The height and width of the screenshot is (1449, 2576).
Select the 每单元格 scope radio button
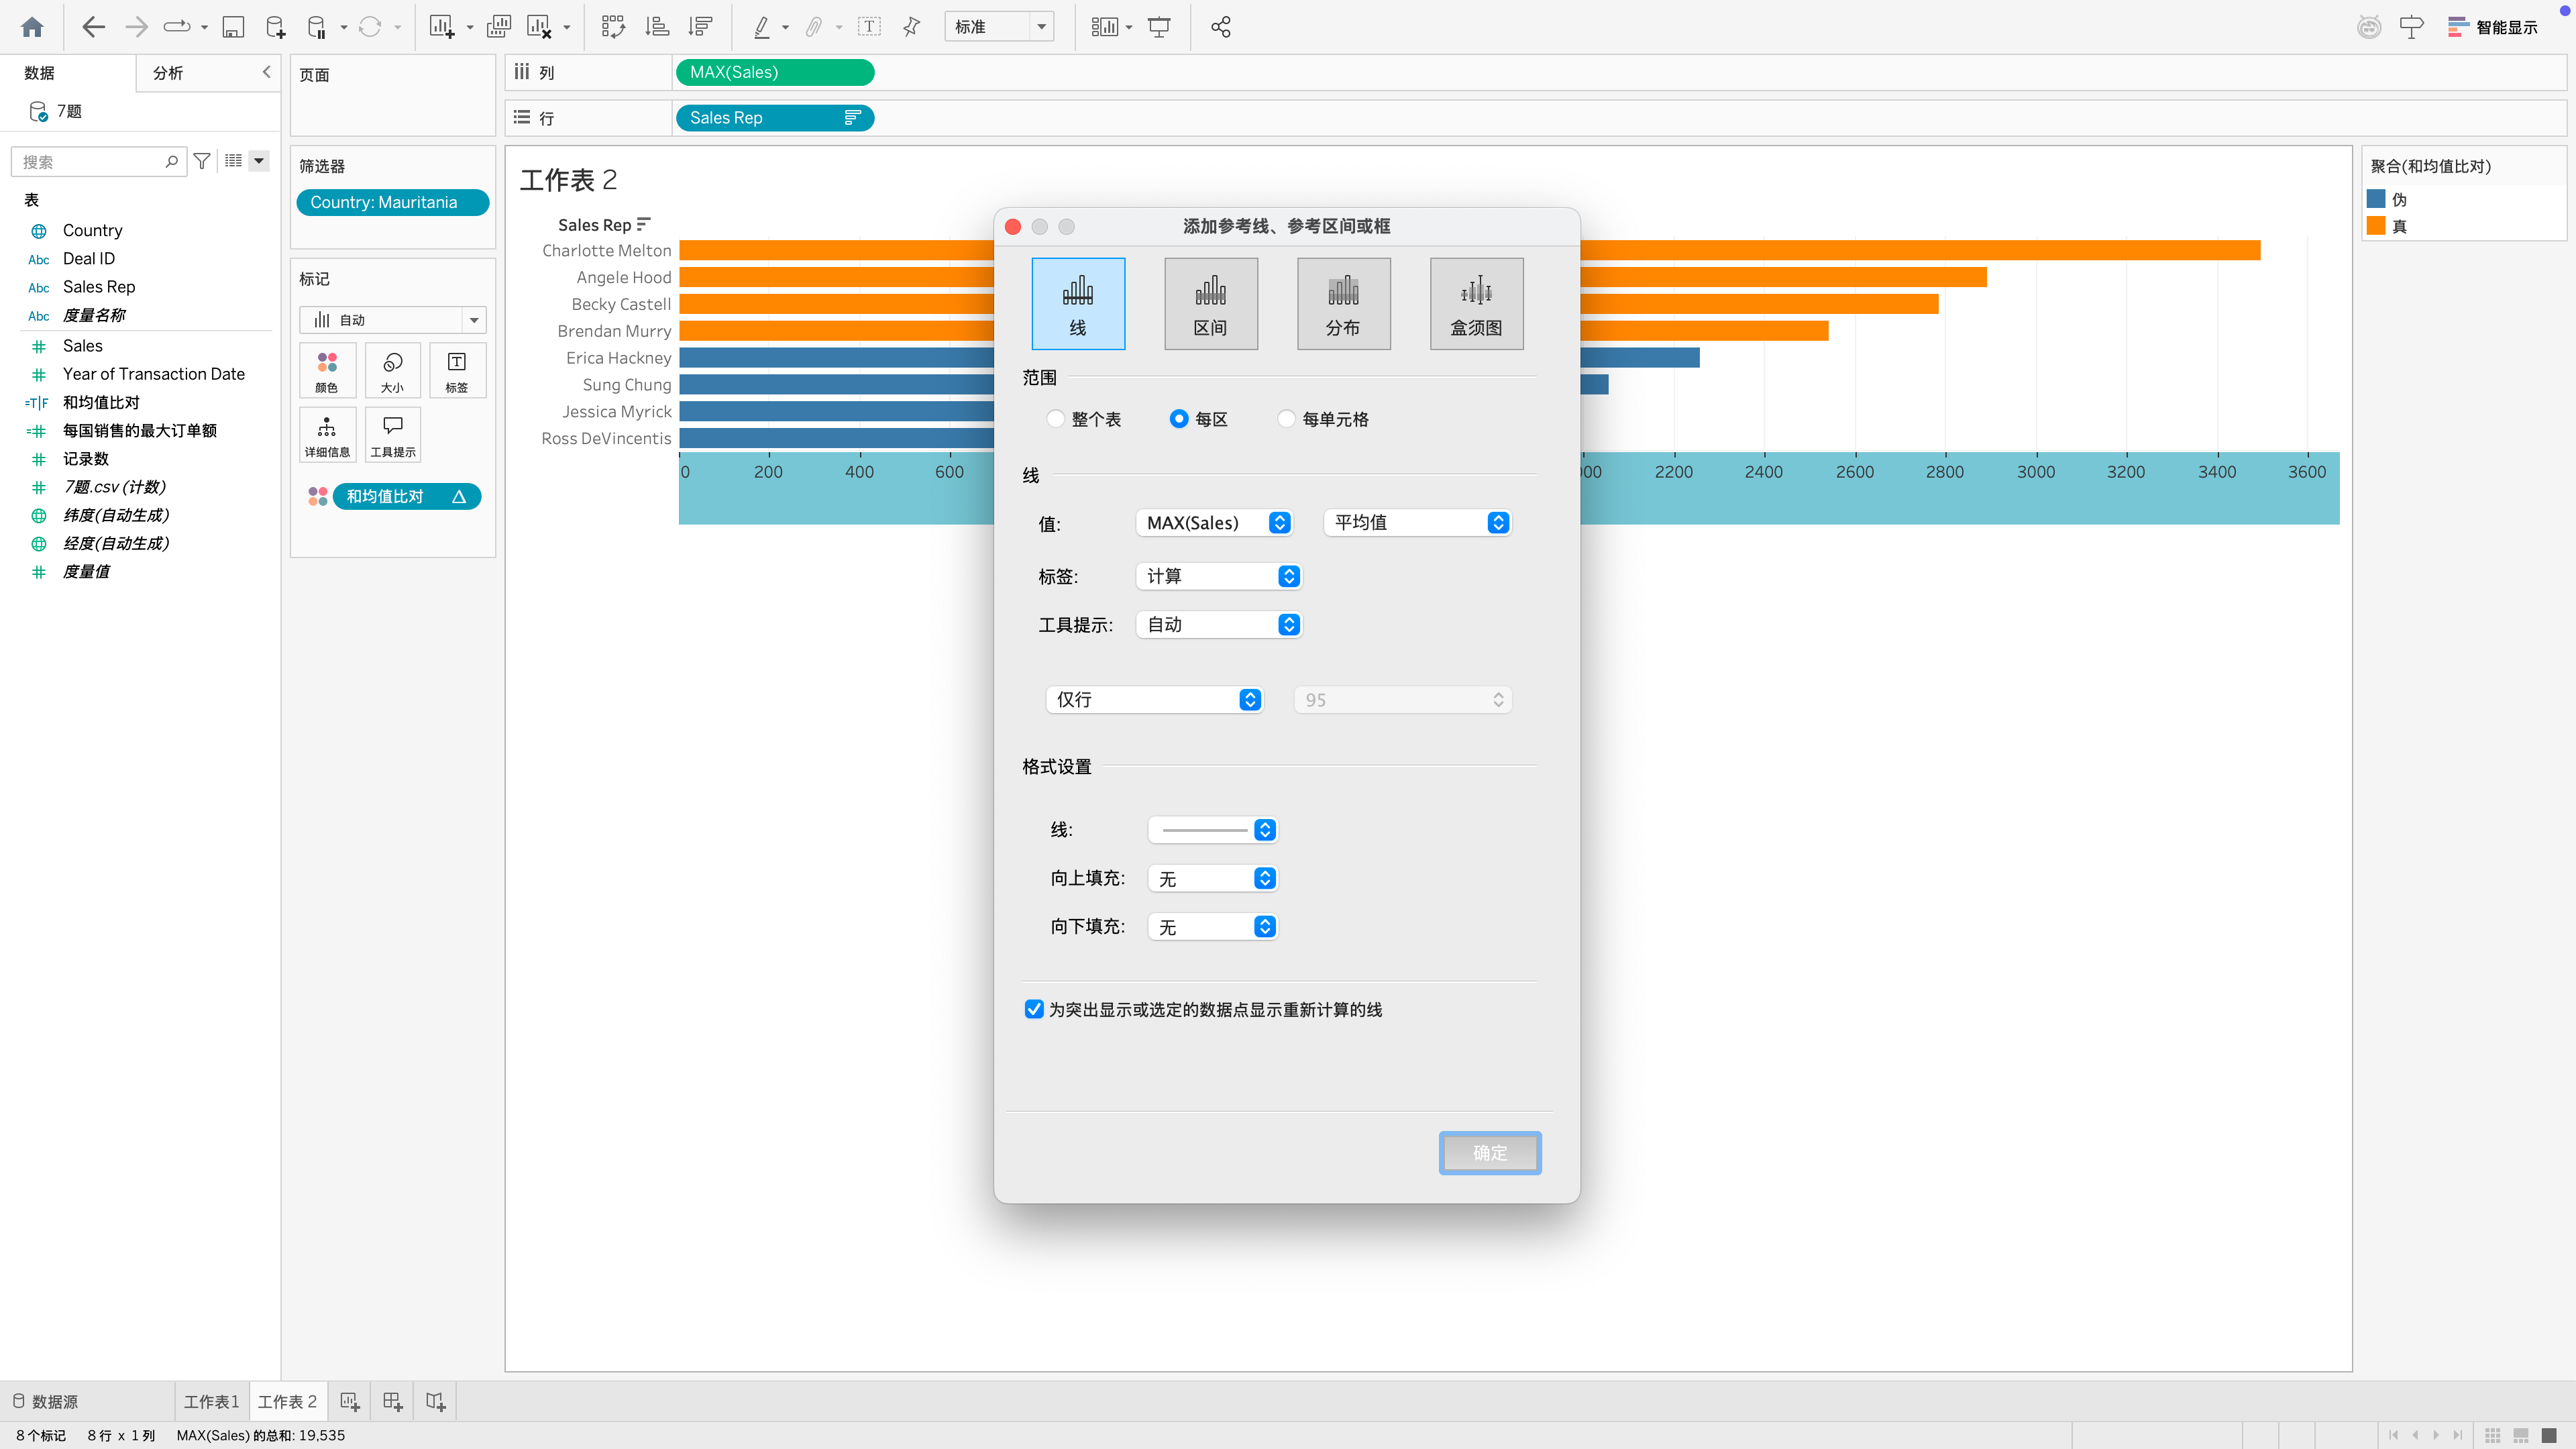(x=1286, y=419)
